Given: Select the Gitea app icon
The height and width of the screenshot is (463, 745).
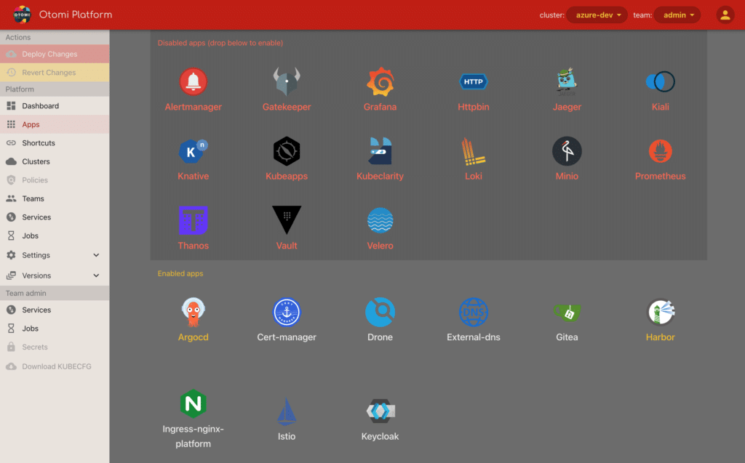Looking at the screenshot, I should pos(567,312).
